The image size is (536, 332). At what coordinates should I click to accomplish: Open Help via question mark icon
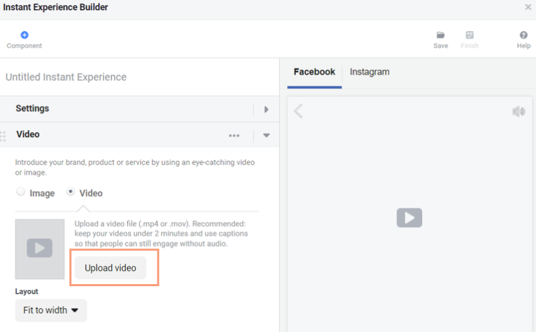[523, 35]
